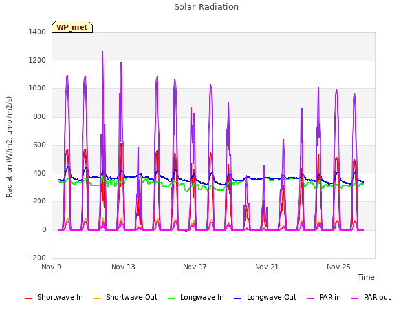Click the green Longwave In legend swatch

[x=171, y=298]
